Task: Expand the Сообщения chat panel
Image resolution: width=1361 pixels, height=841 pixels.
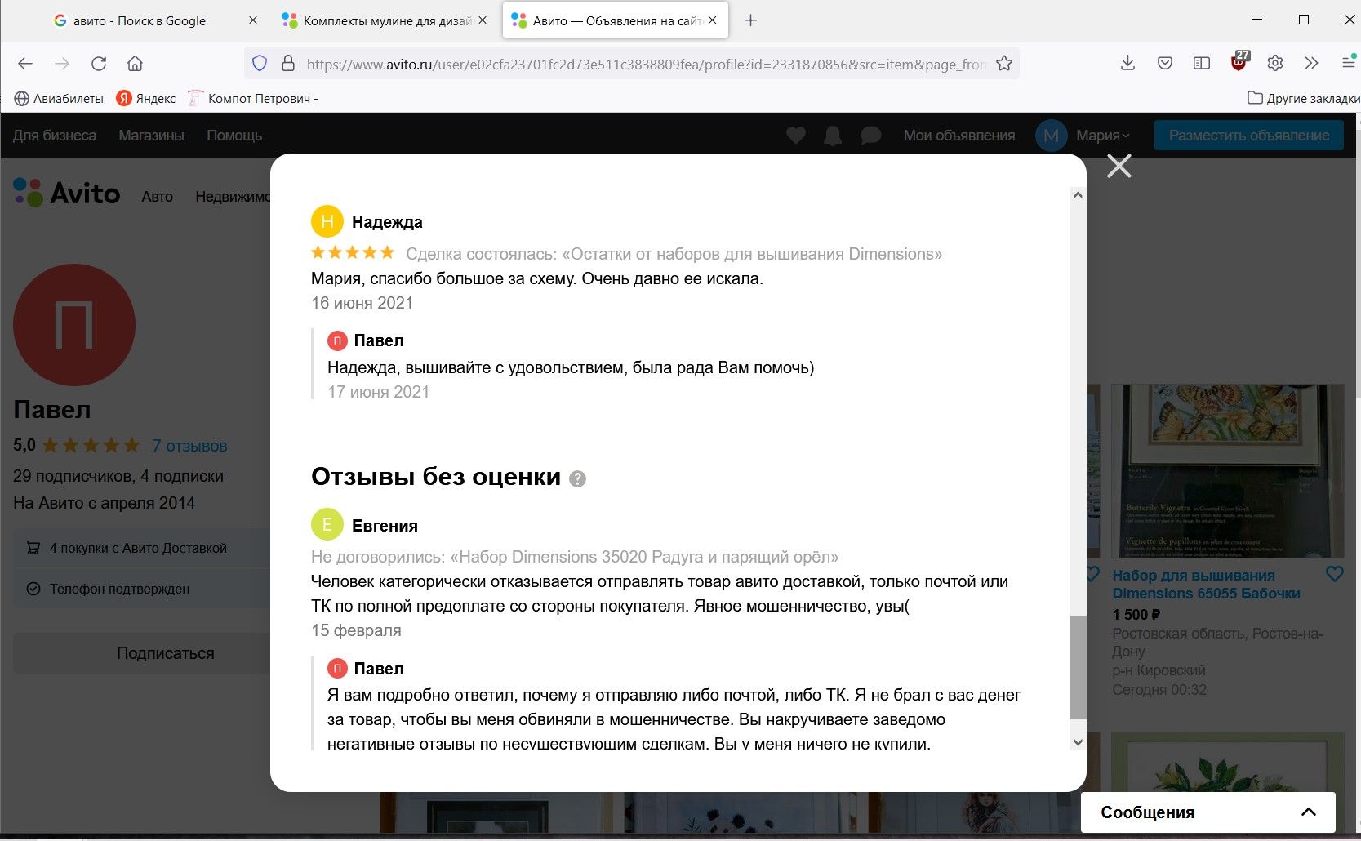Action: coord(1307,812)
